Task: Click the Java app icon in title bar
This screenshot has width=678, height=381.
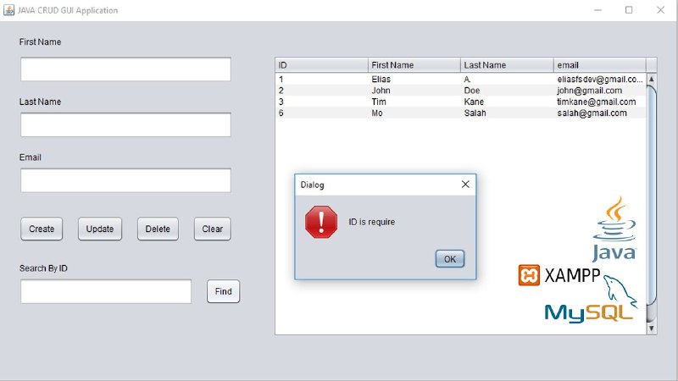Action: pos(8,9)
